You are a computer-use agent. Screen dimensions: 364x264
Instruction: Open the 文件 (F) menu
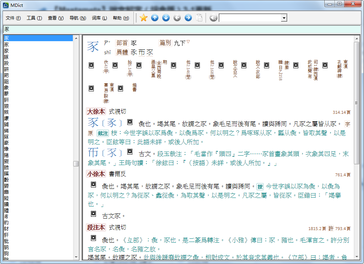point(13,18)
